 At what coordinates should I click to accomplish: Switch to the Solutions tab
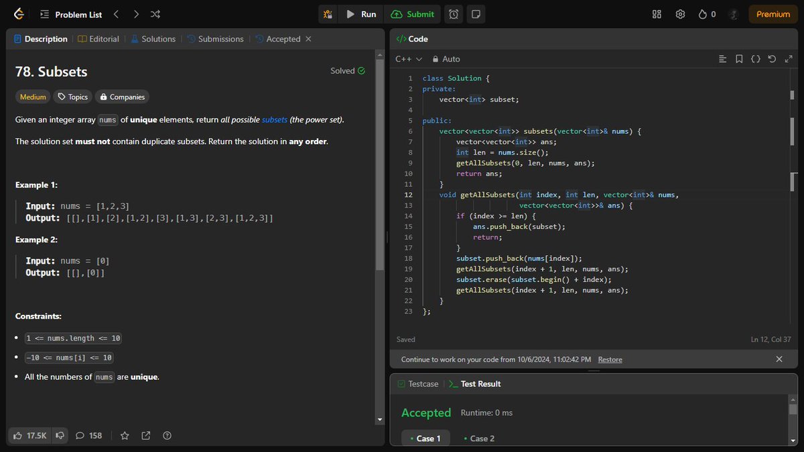(153, 39)
